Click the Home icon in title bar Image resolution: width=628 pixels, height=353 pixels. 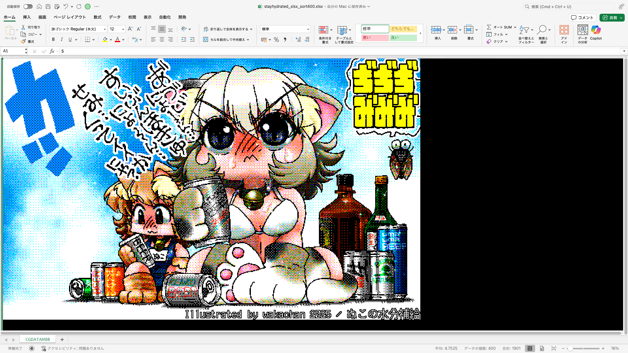tap(39, 7)
